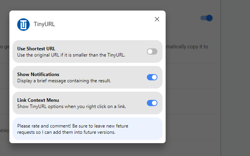
Task: Select the "Link Context Menu" heading
Action: click(x=38, y=100)
